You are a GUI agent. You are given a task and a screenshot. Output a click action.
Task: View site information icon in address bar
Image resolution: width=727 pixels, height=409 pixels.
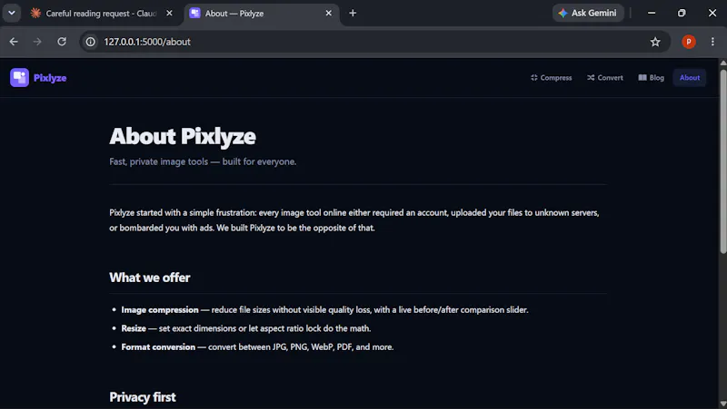90,42
